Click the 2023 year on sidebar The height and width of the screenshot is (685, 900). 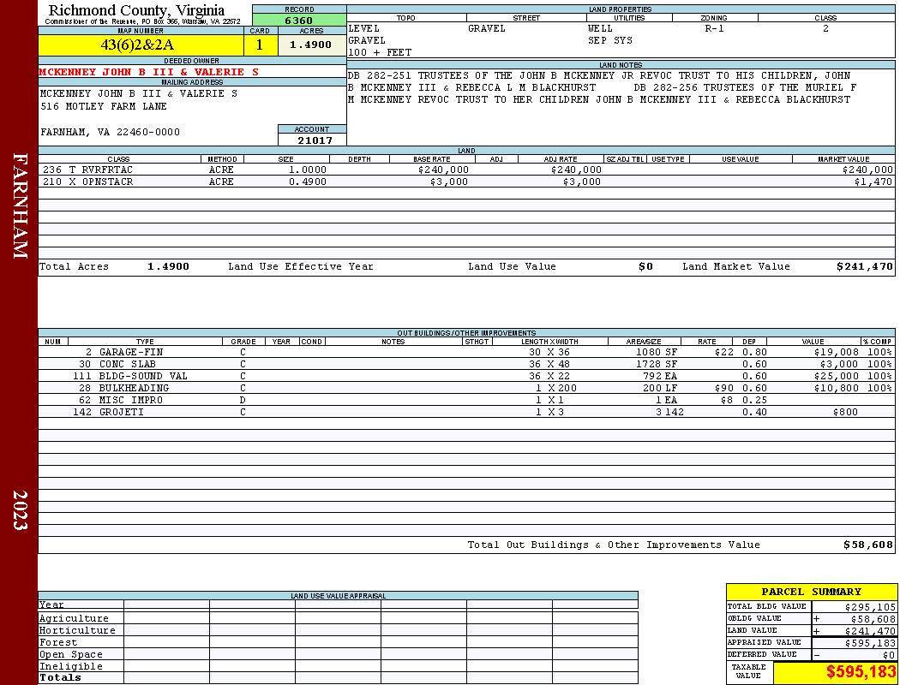point(20,510)
